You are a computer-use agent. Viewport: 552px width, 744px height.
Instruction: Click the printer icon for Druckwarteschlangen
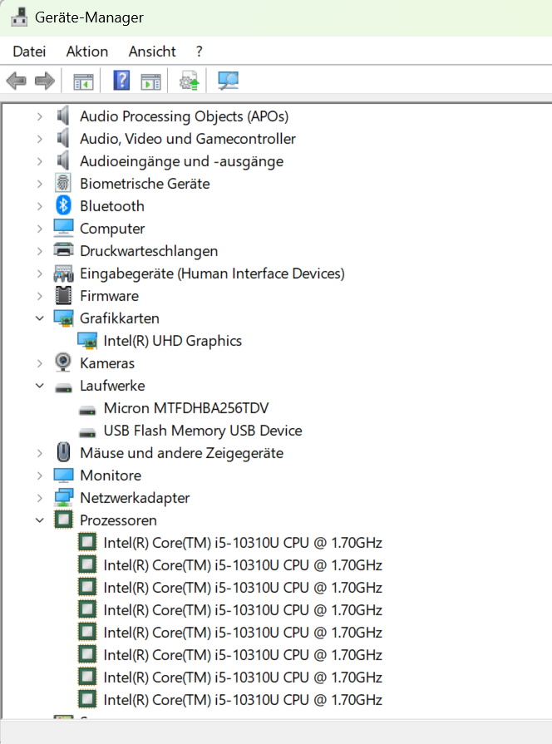tap(63, 249)
